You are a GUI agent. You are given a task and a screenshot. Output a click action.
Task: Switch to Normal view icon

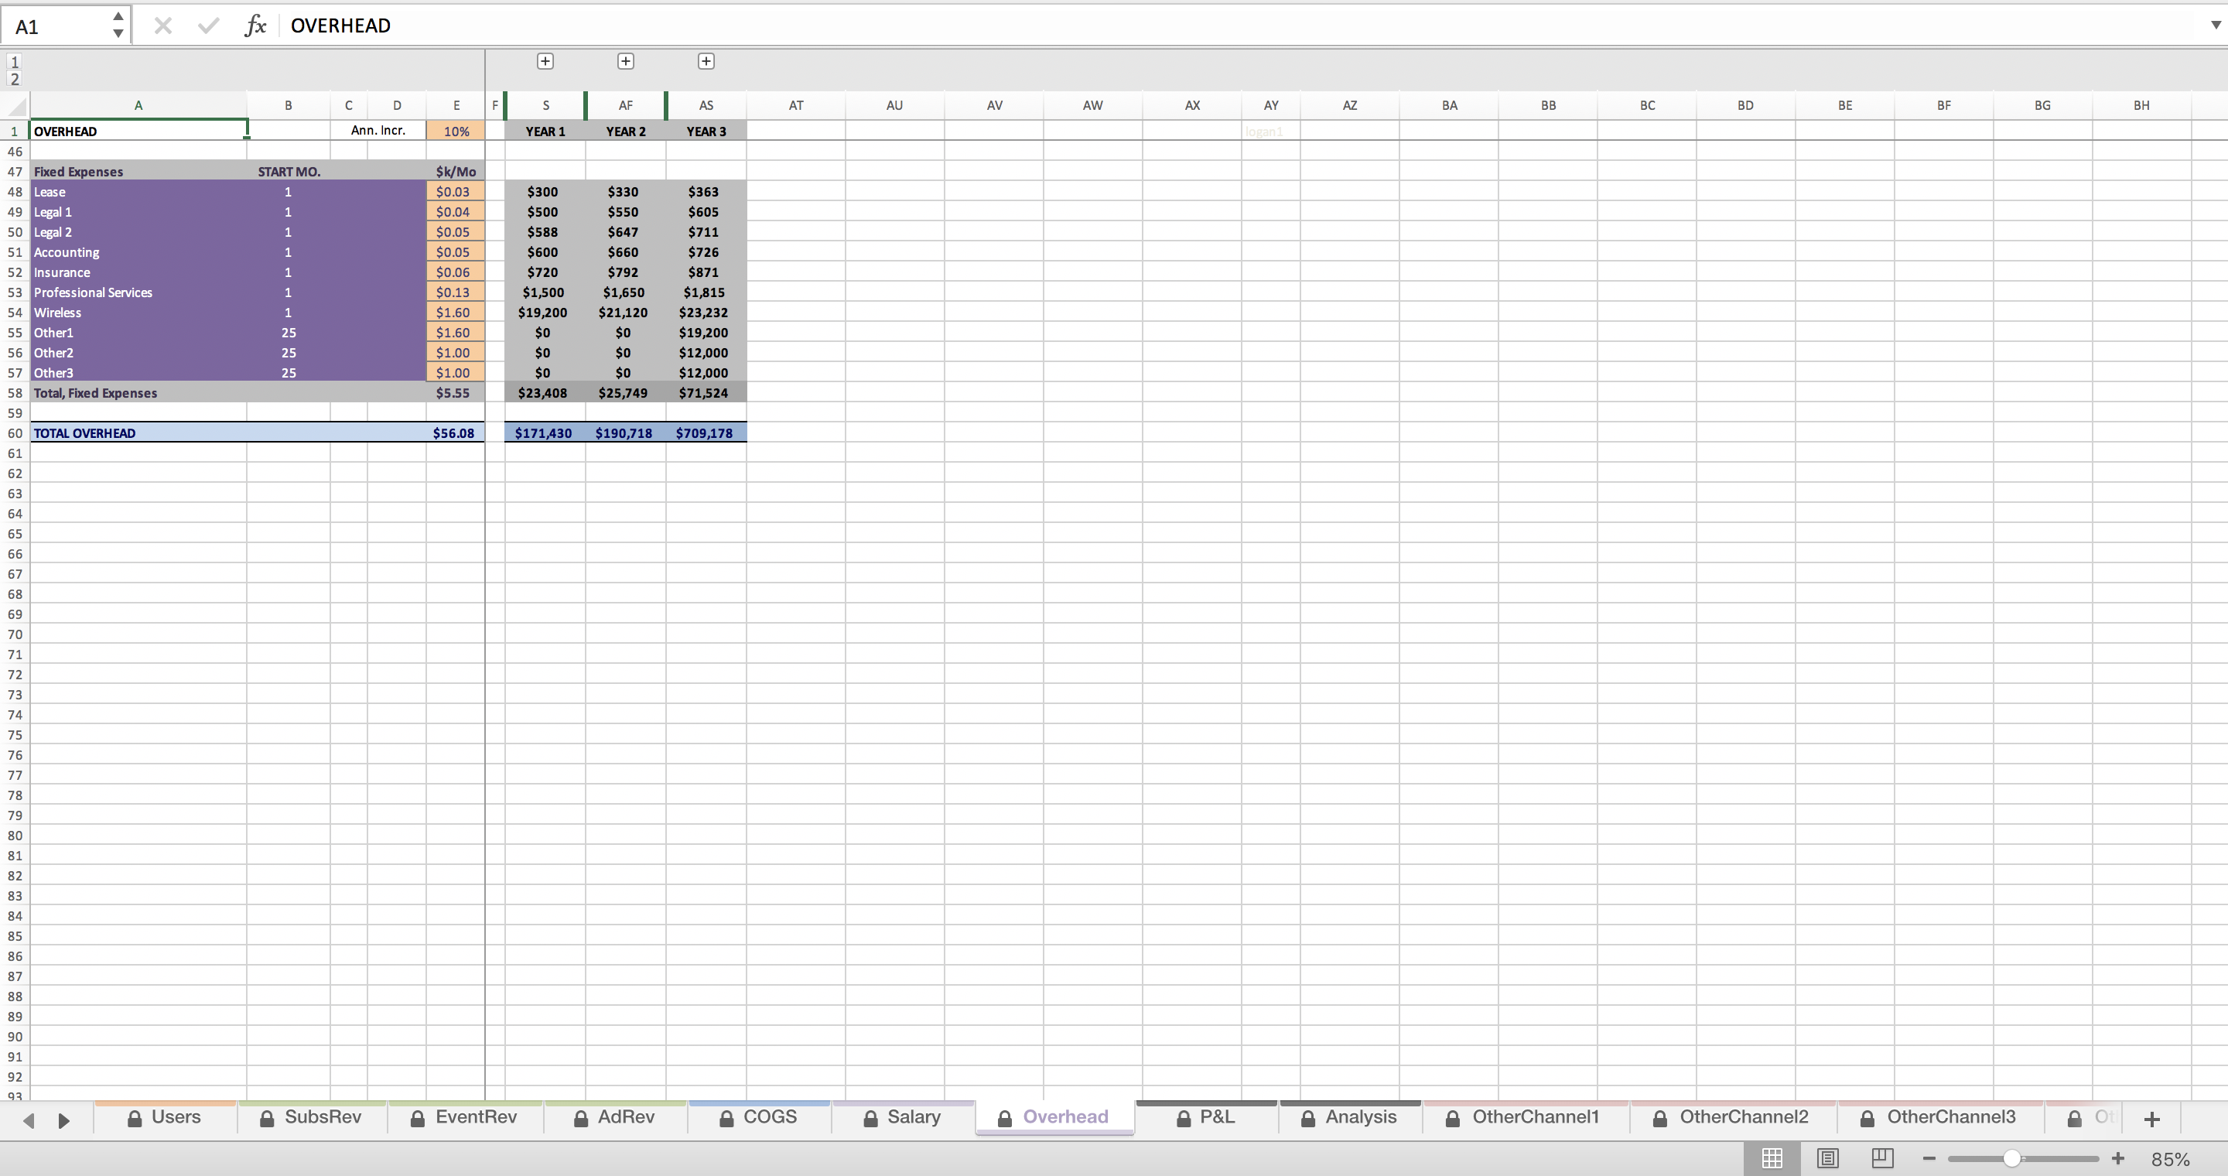[x=1772, y=1159]
